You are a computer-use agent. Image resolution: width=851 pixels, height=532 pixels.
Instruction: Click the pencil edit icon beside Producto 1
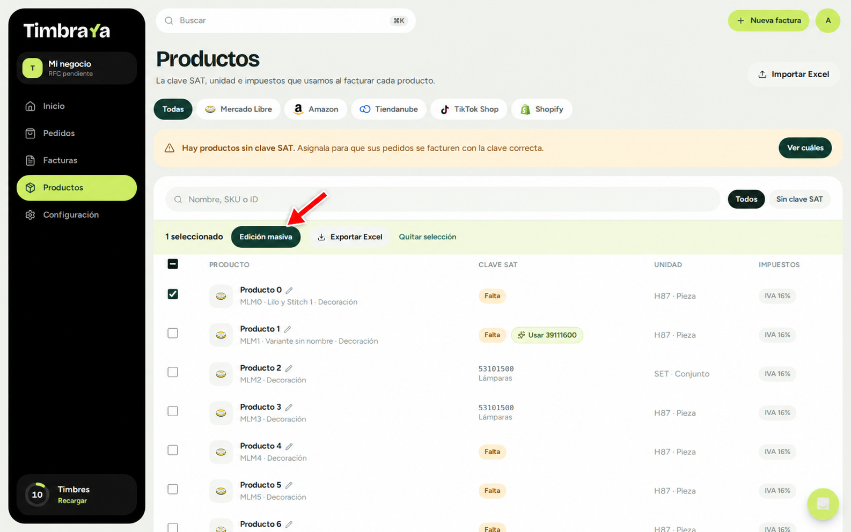288,329
